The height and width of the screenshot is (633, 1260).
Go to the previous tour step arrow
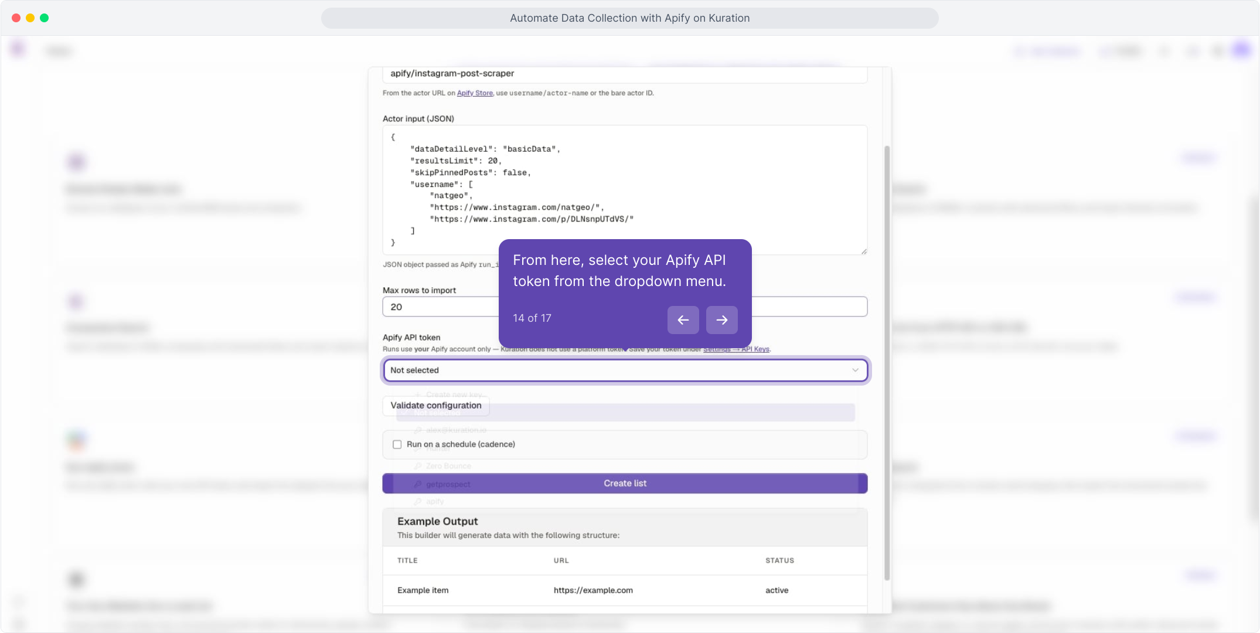click(683, 319)
